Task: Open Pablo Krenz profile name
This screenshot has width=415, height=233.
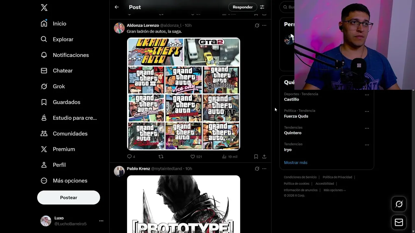Action: click(138, 169)
